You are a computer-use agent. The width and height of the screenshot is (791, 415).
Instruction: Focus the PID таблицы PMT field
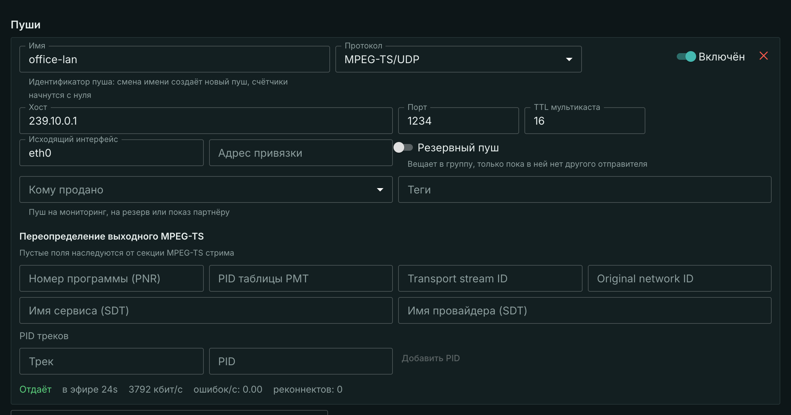(x=301, y=278)
